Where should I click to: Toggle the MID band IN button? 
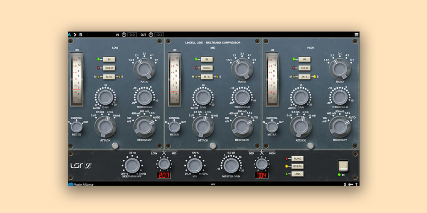(207, 59)
